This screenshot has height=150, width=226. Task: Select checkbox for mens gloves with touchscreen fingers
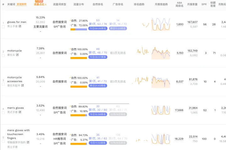pyautogui.click(x=3, y=141)
